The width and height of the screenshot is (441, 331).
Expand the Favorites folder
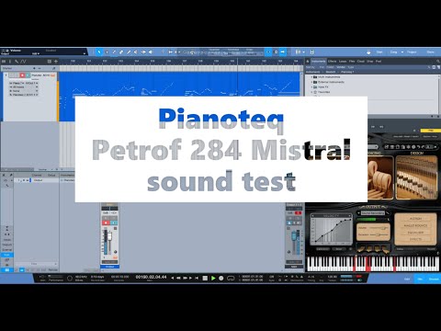[x=311, y=92]
